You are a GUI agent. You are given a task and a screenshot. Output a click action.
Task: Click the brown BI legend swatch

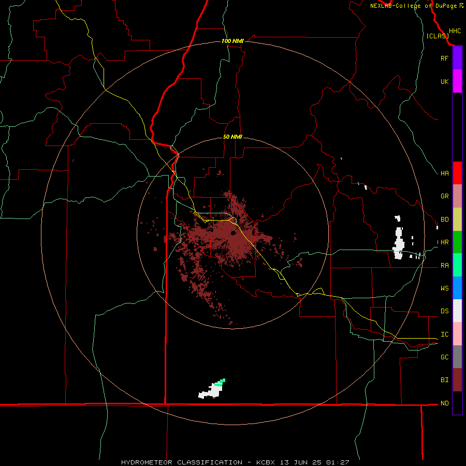[x=457, y=380]
